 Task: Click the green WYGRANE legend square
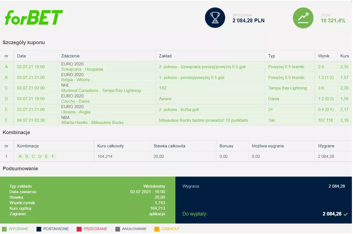click(x=4, y=229)
